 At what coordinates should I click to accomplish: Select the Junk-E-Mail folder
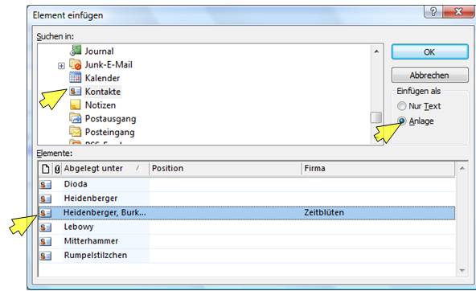[109, 64]
